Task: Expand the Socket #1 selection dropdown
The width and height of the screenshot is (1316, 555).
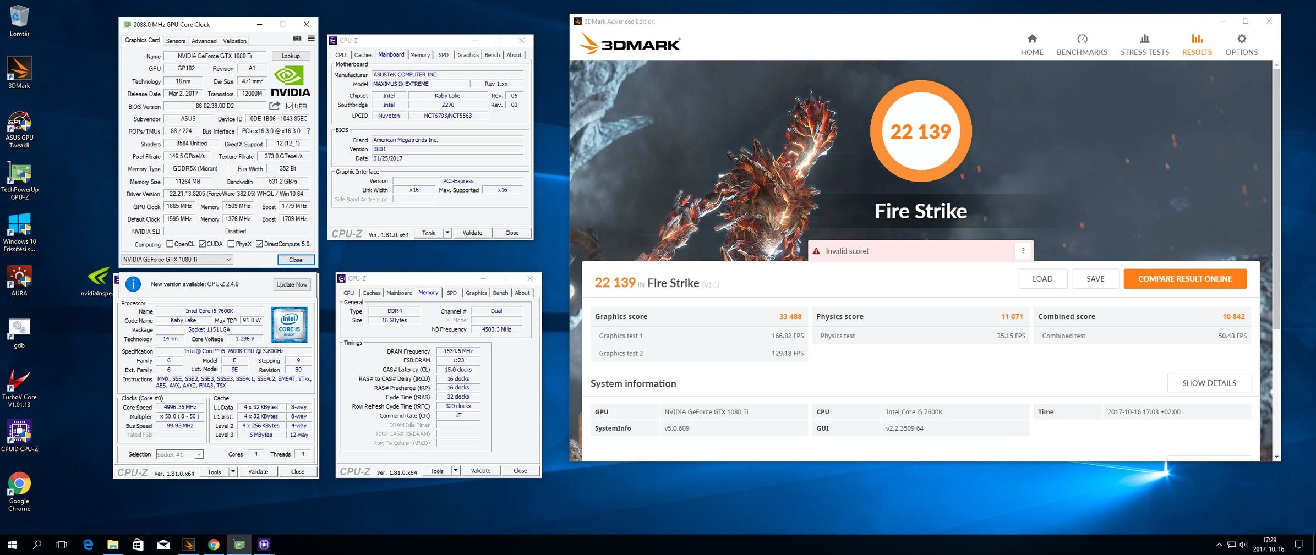Action: 199,454
